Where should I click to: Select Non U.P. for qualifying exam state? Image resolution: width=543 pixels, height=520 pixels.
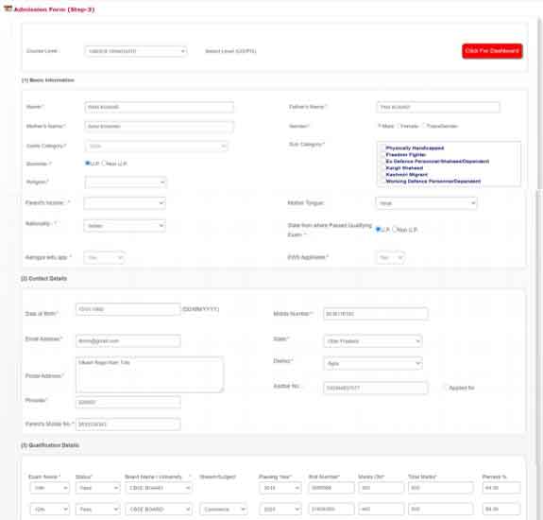point(395,229)
